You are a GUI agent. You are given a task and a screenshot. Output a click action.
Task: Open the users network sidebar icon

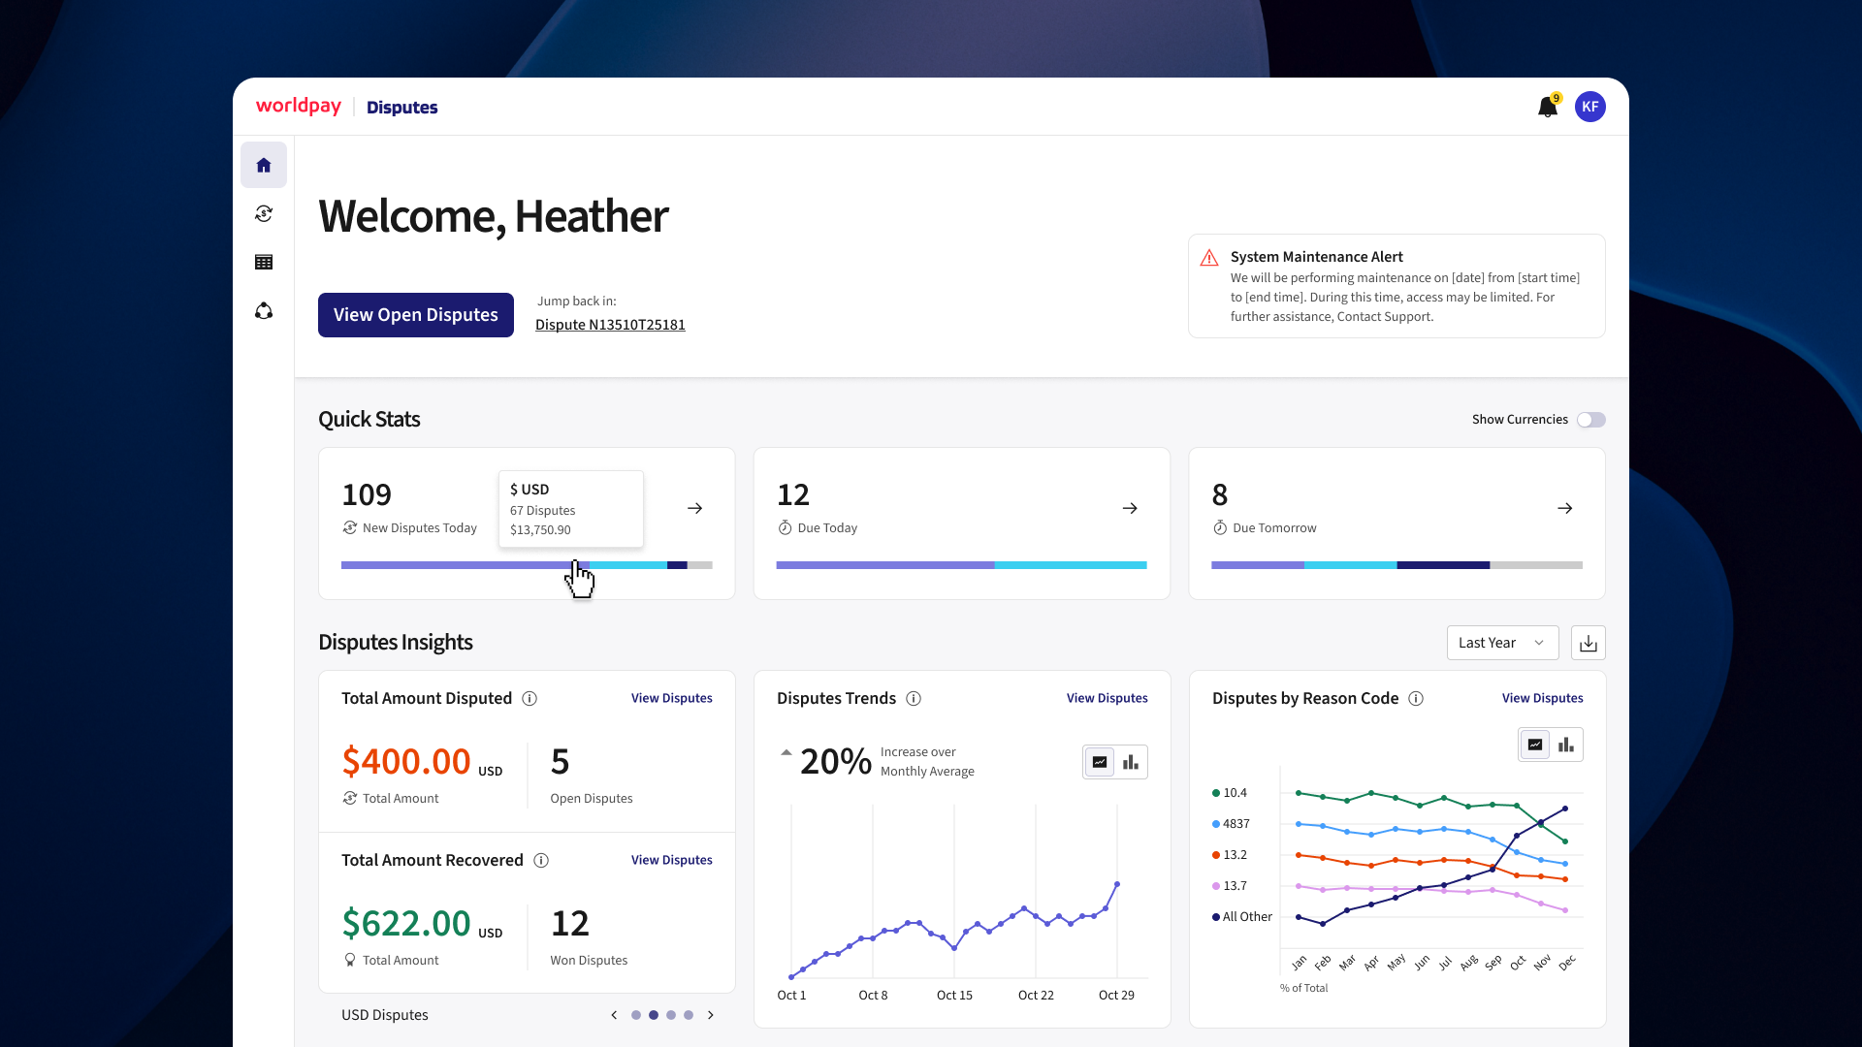pos(264,311)
